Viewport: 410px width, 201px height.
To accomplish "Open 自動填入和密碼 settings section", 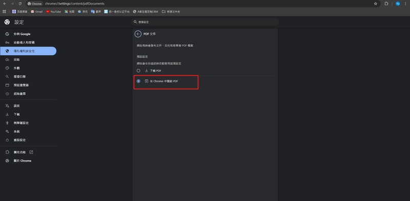I will click(28, 43).
